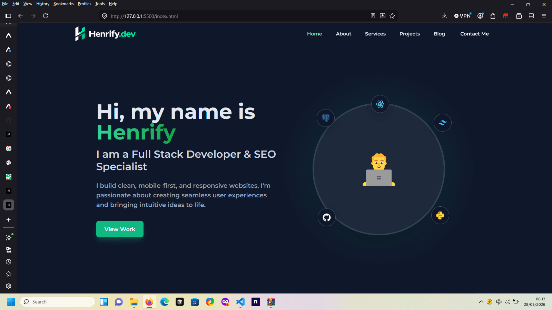Viewport: 552px width, 310px height.
Task: Open the Downloads panel
Action: click(x=444, y=16)
